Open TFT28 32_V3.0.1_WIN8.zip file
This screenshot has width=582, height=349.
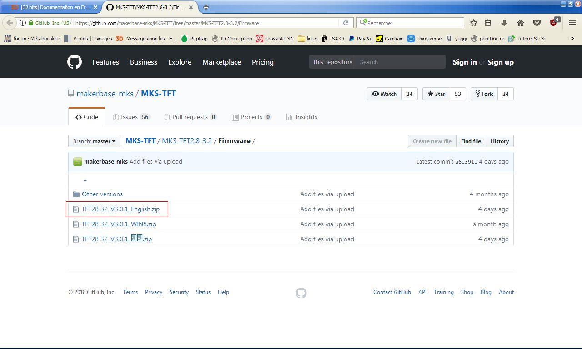(x=119, y=224)
